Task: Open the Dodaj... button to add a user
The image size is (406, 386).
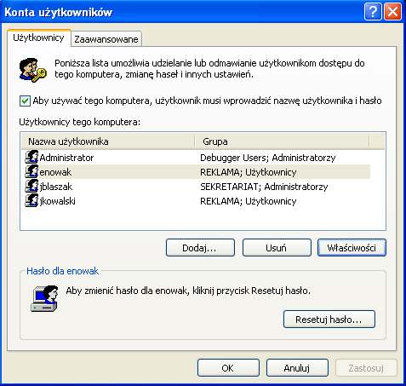Action: point(200,248)
